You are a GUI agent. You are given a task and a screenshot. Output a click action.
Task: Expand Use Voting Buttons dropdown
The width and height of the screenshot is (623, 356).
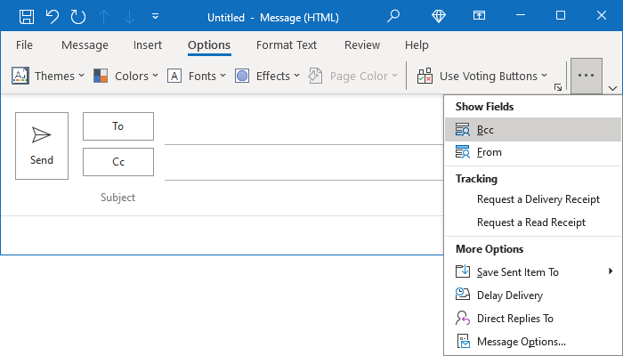[482, 76]
